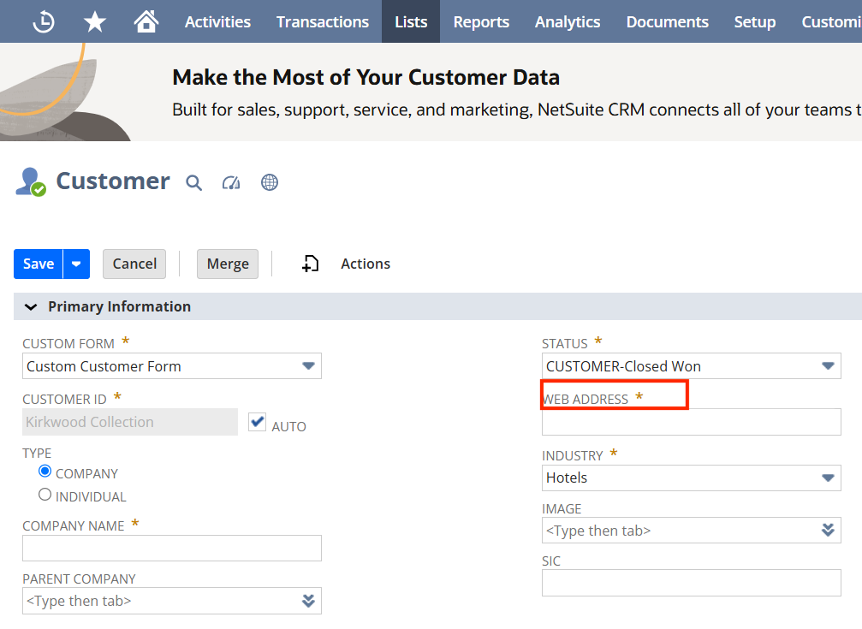The image size is (862, 629).
Task: Click into the Company Name field
Action: click(171, 549)
